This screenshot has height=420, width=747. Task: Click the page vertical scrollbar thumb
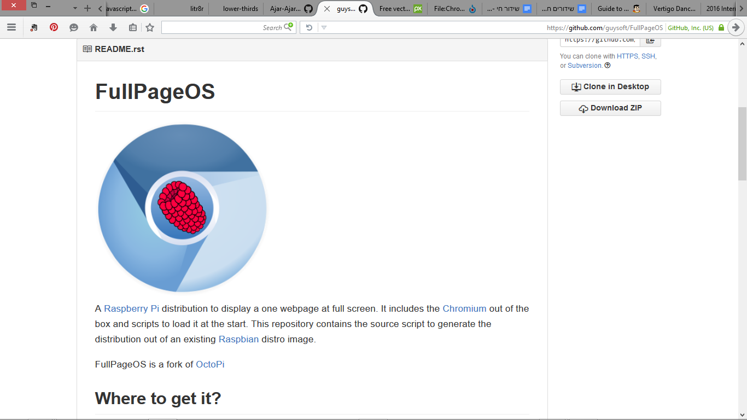coord(742,143)
